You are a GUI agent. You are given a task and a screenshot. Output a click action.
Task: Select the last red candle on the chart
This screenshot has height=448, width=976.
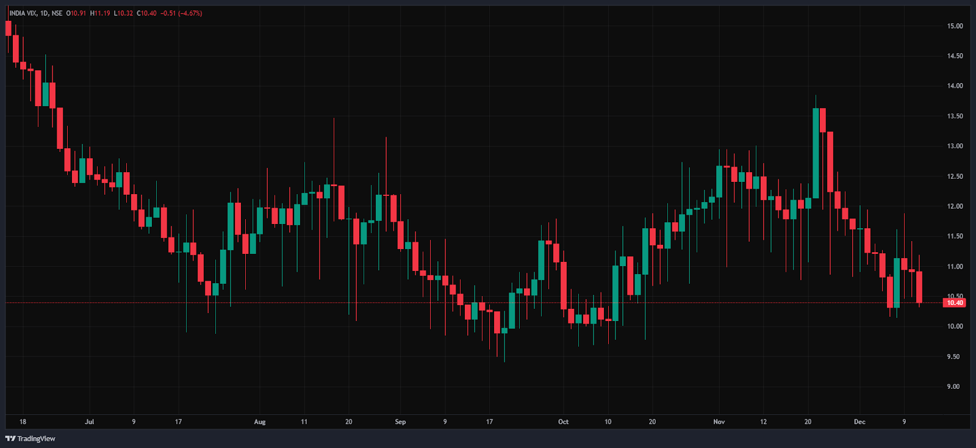[919, 286]
